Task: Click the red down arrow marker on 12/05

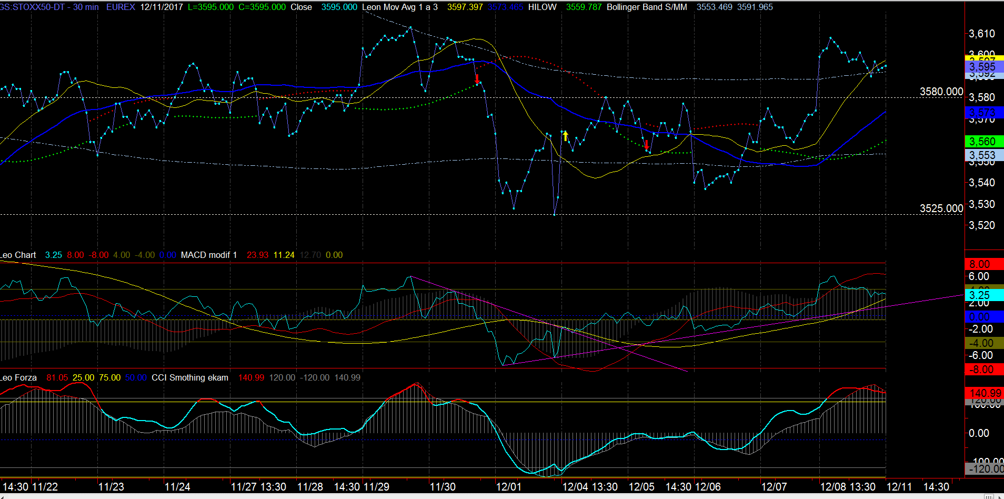Action: pyautogui.click(x=647, y=145)
